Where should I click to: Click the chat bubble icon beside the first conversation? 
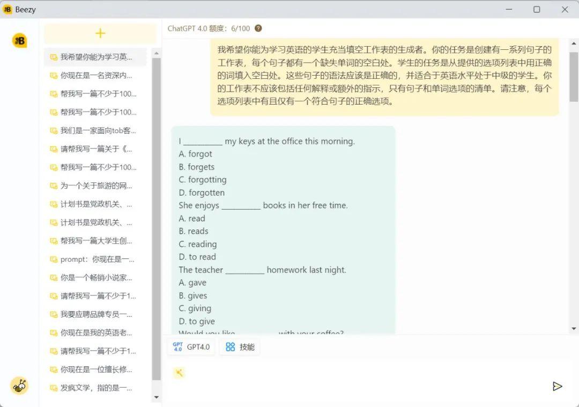(x=54, y=57)
